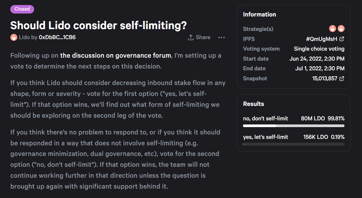The image size is (362, 198).
Task: Click the 'no, don't self-limit' progress bar
Action: (293, 126)
